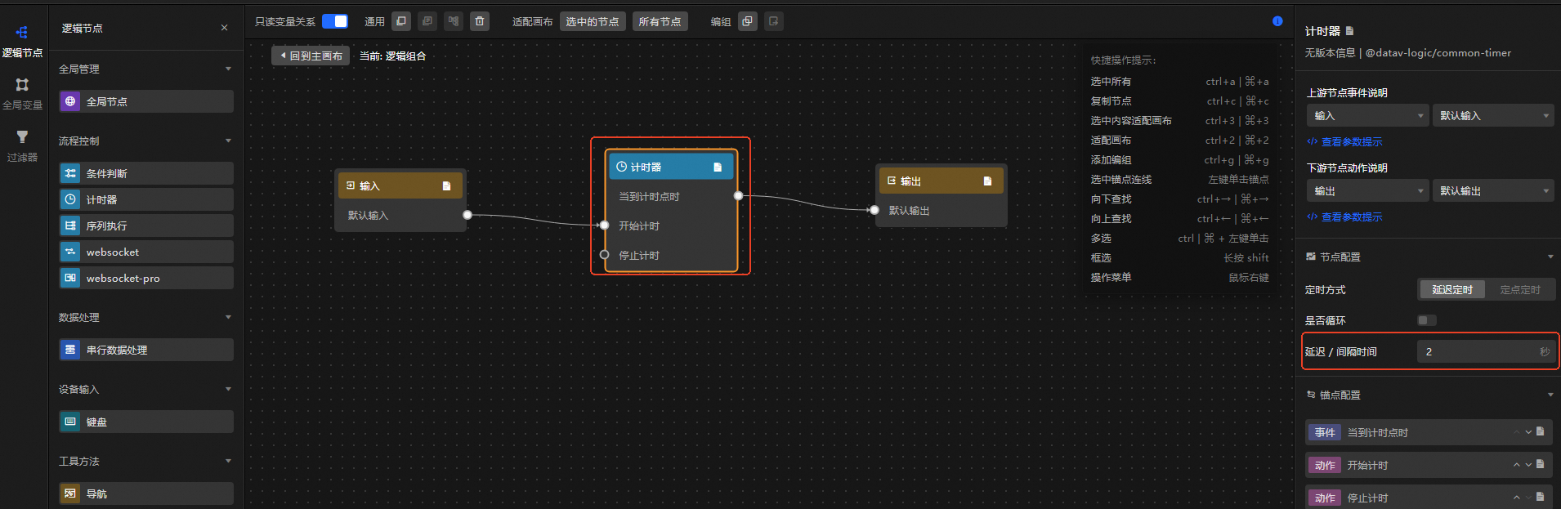Collapse the 数据处理 section
Screen dimensions: 1561x509
point(228,317)
